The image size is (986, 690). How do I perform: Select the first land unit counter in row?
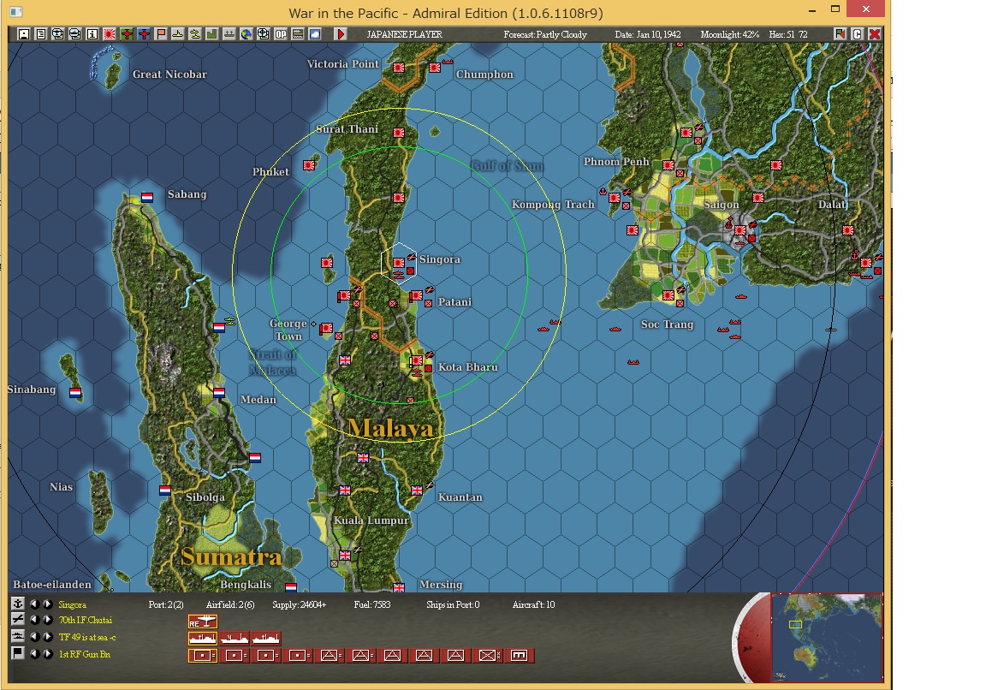click(x=203, y=656)
